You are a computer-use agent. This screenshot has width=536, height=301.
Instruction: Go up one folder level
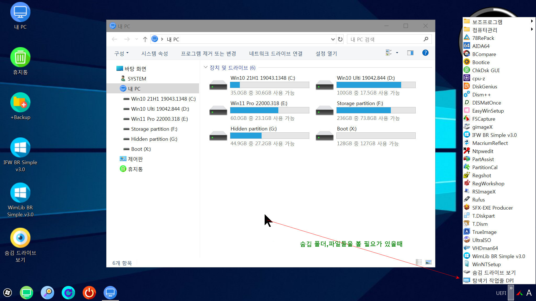pos(145,39)
